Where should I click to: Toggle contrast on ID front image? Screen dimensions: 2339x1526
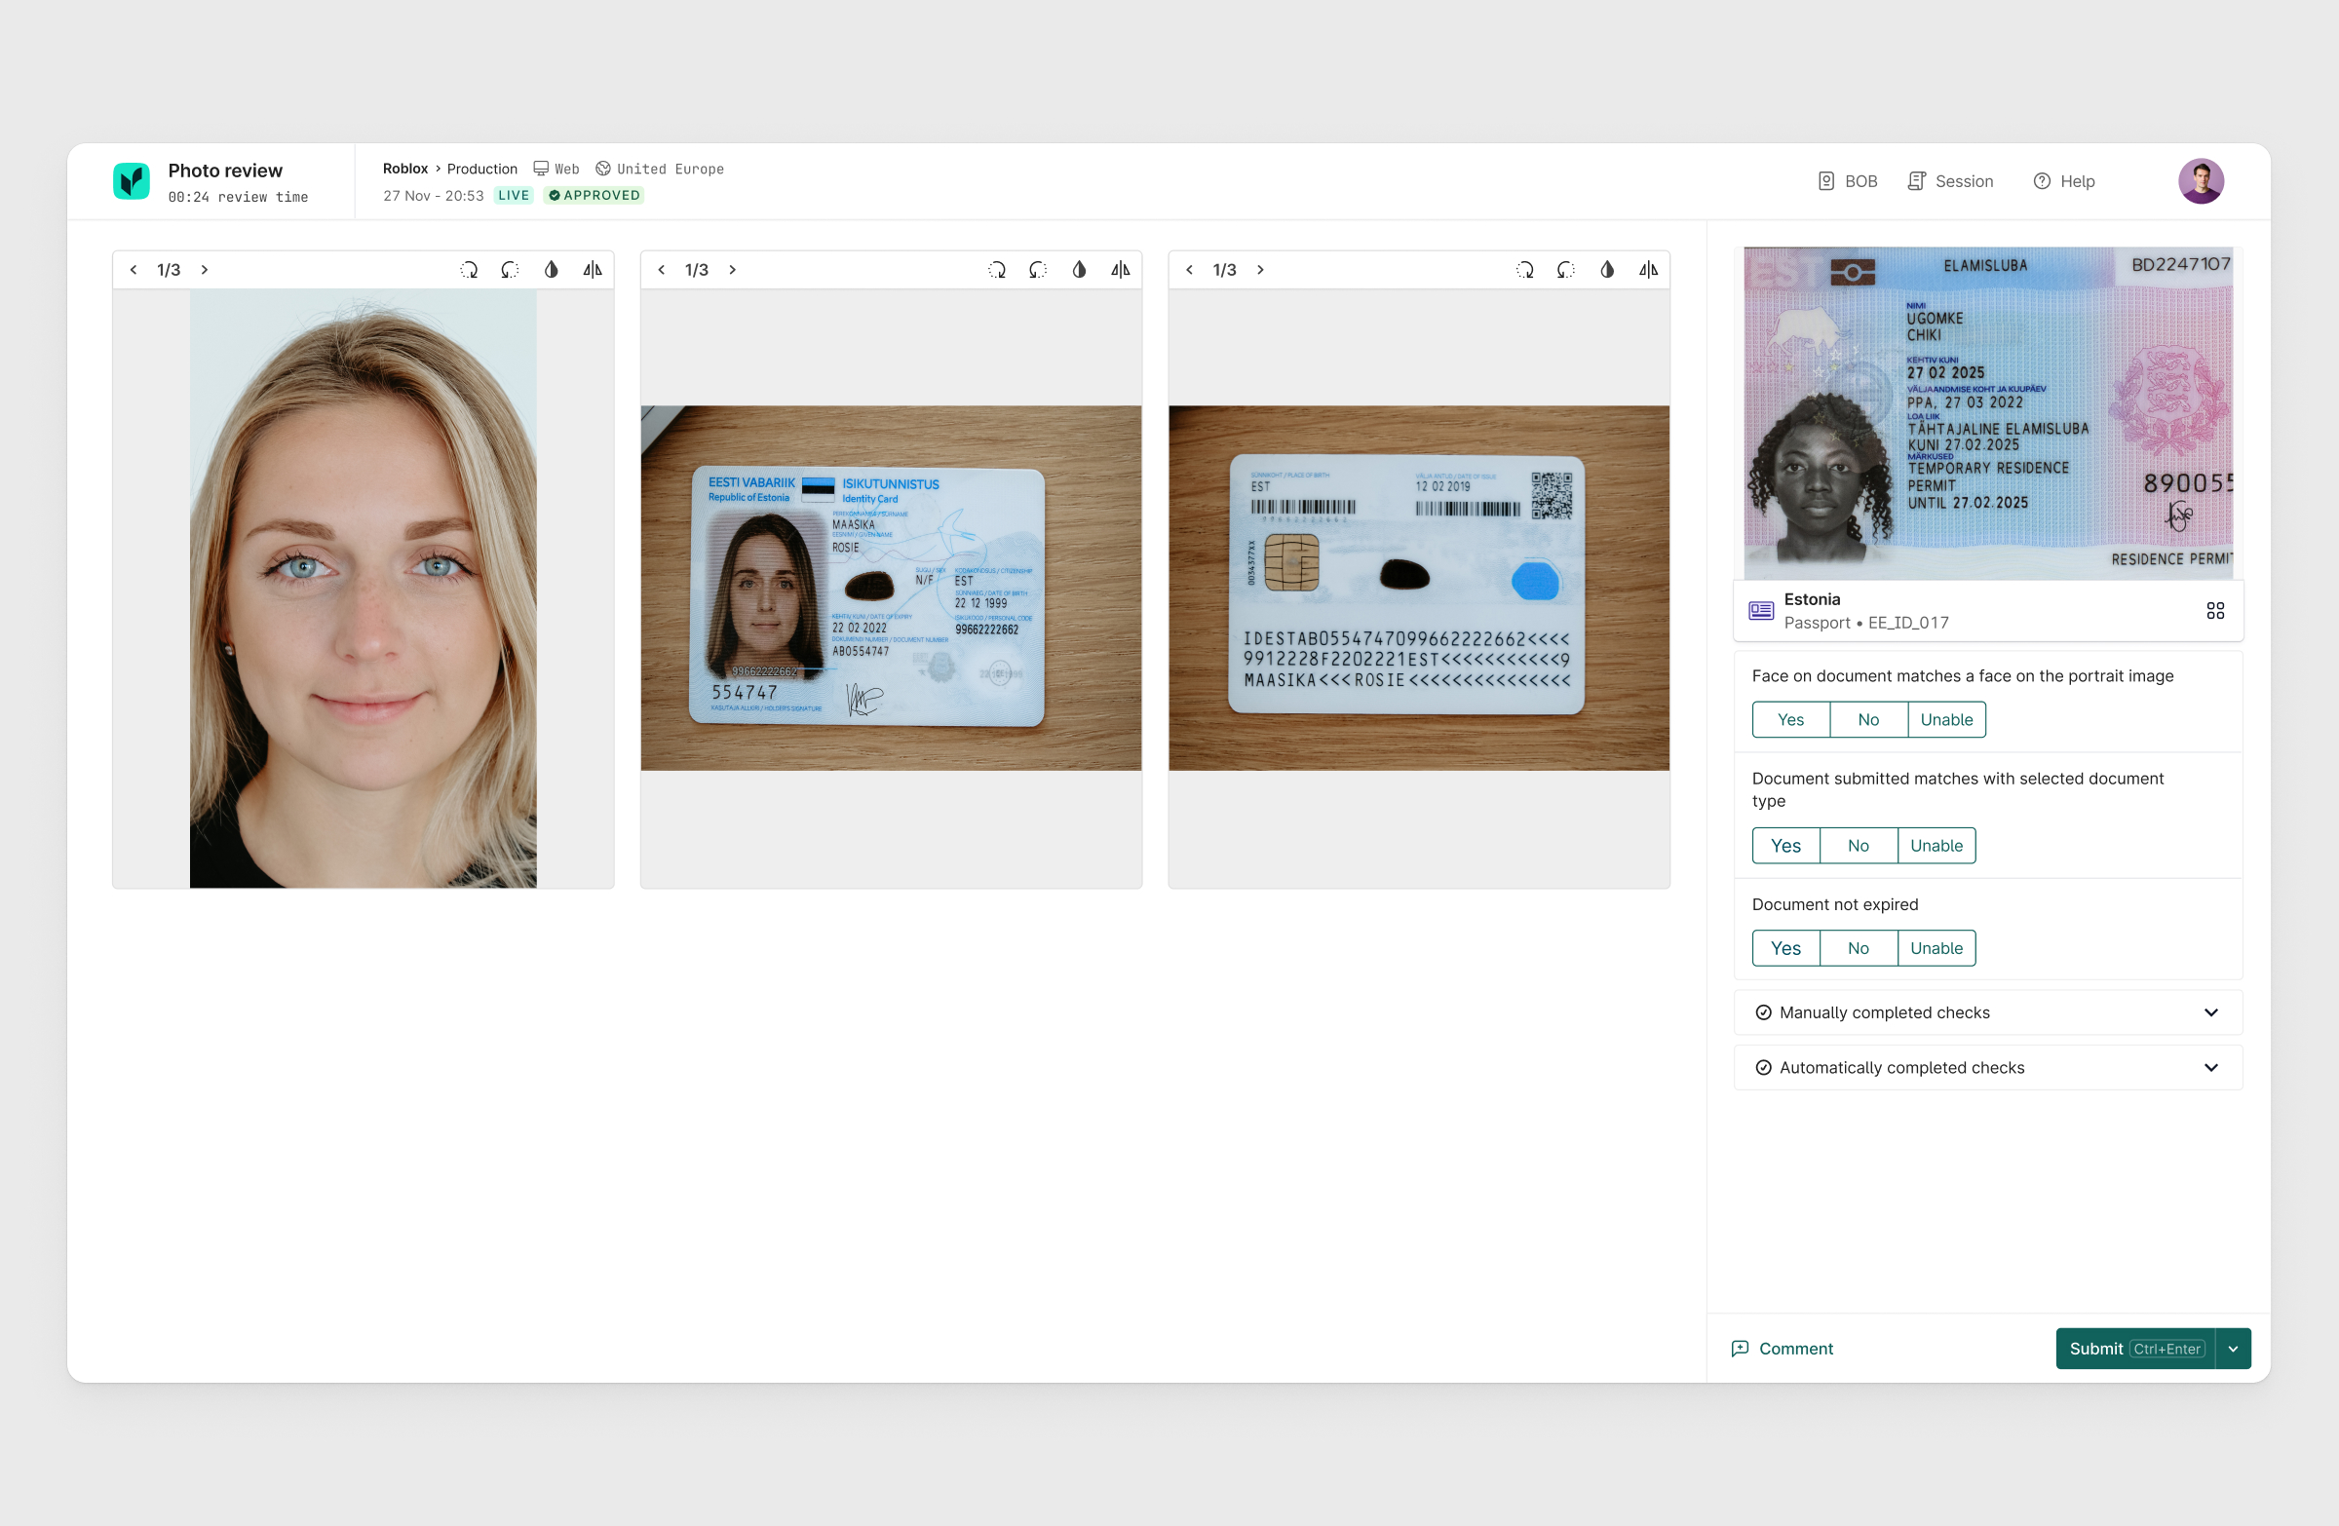point(1079,269)
